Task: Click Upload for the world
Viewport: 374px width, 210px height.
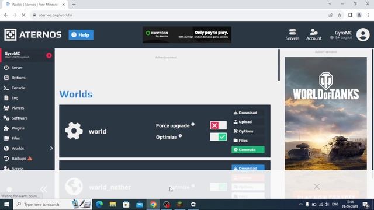Action: tap(248, 122)
